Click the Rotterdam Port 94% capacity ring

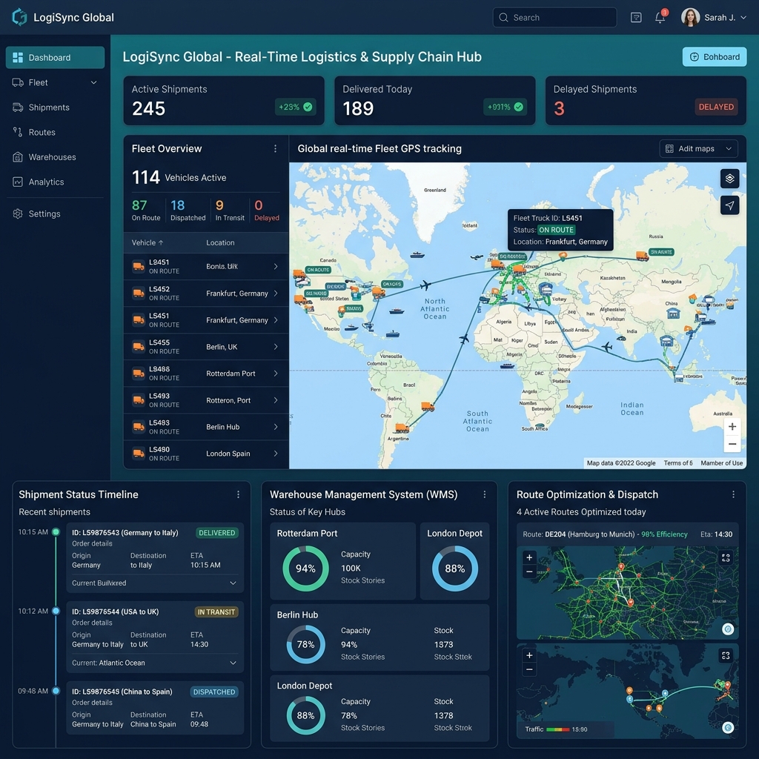[x=305, y=569]
